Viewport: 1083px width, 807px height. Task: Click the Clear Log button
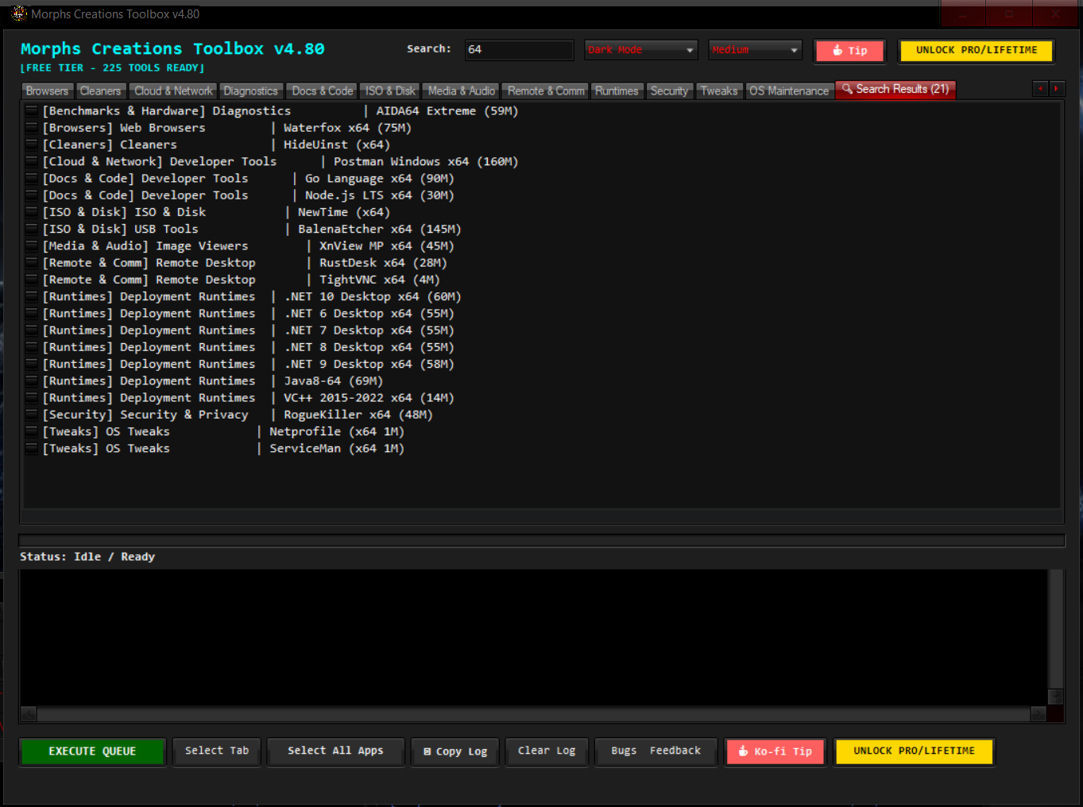[547, 751]
